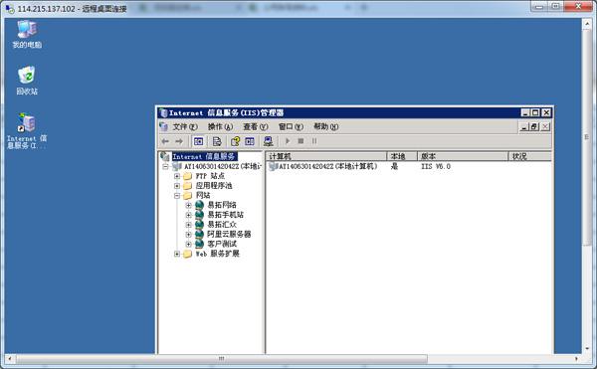Select 阿里云服务器 site in tree
The height and width of the screenshot is (369, 597).
[x=229, y=234]
